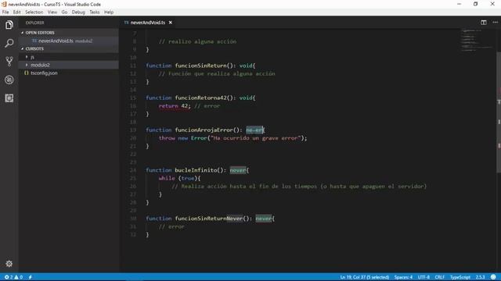The width and height of the screenshot is (501, 281).
Task: Click the minimap code overview
Action: tap(478, 40)
